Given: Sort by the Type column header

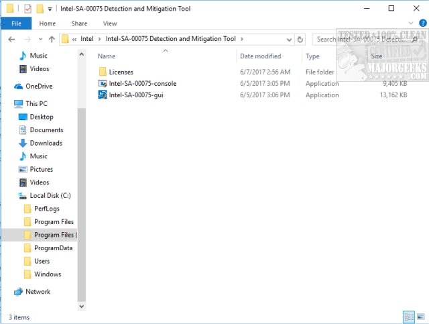Looking at the screenshot, I should point(312,56).
